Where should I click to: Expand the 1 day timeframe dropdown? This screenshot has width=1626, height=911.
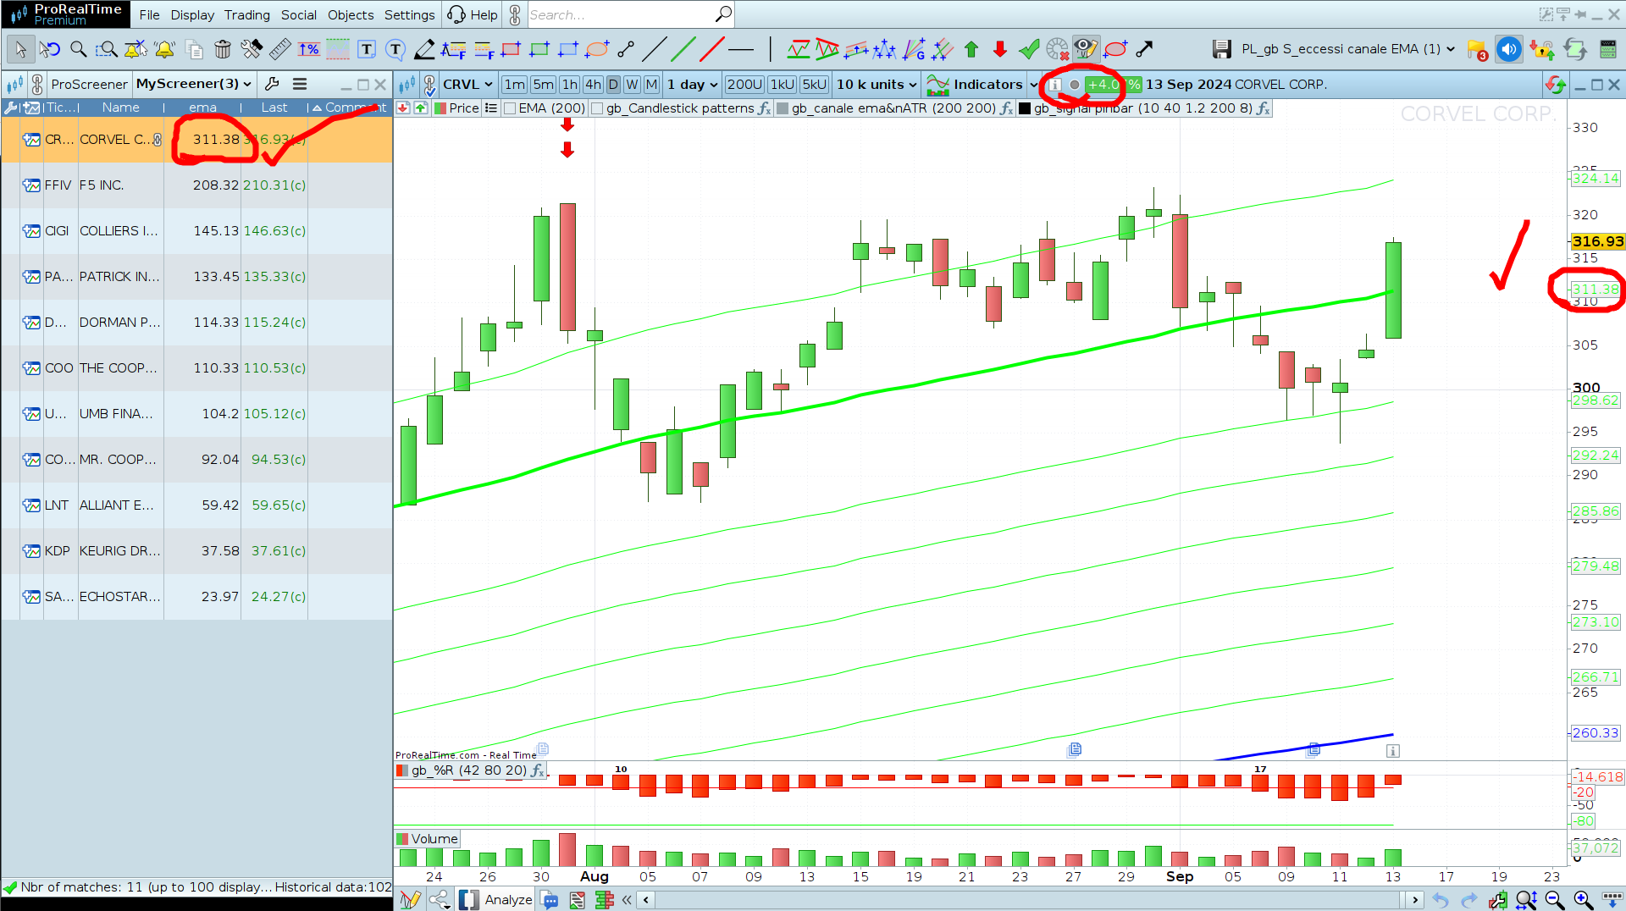click(692, 85)
